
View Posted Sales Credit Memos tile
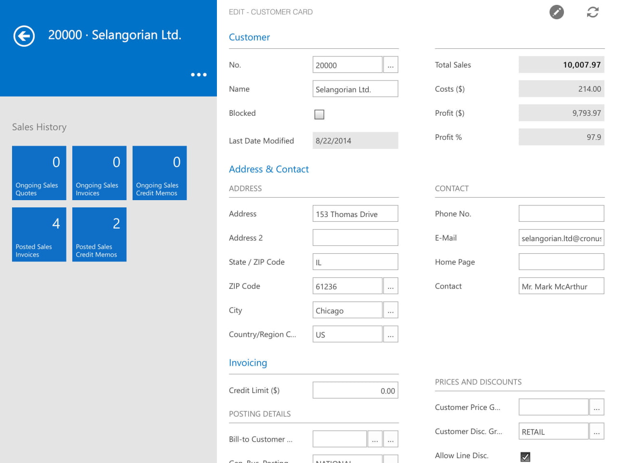click(x=99, y=234)
